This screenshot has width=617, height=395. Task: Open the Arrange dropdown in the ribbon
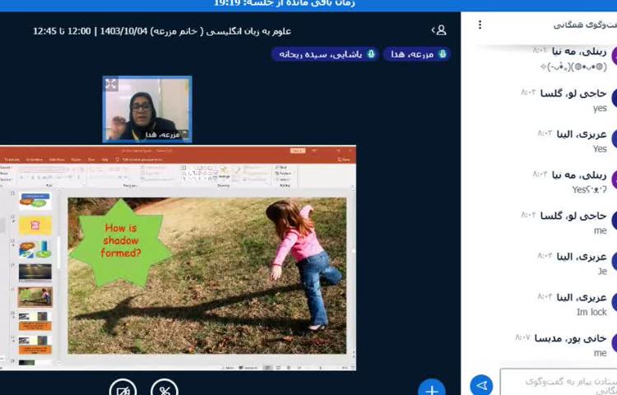222,174
